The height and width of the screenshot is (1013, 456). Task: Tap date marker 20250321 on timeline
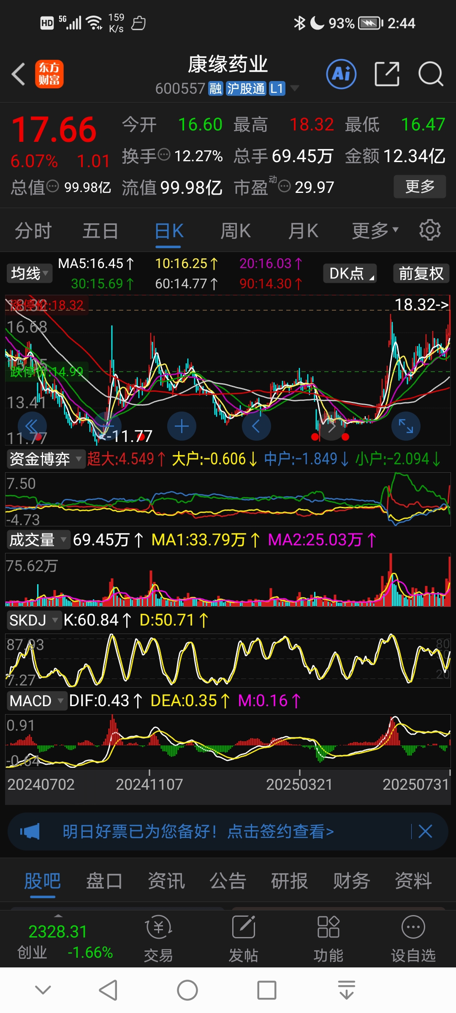(299, 784)
